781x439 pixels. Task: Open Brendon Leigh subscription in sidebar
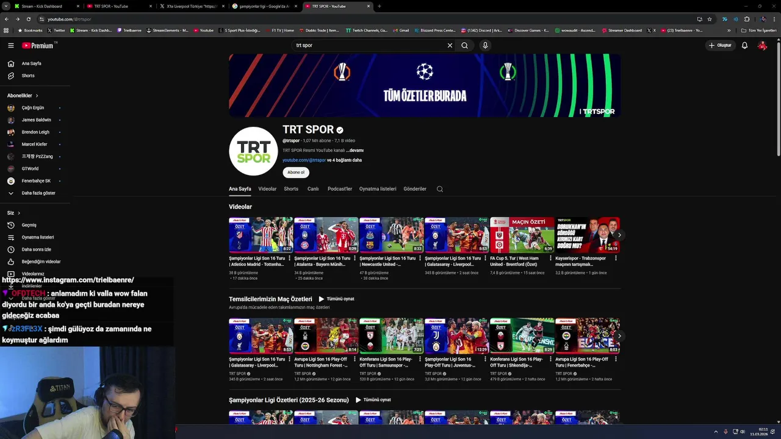35,132
